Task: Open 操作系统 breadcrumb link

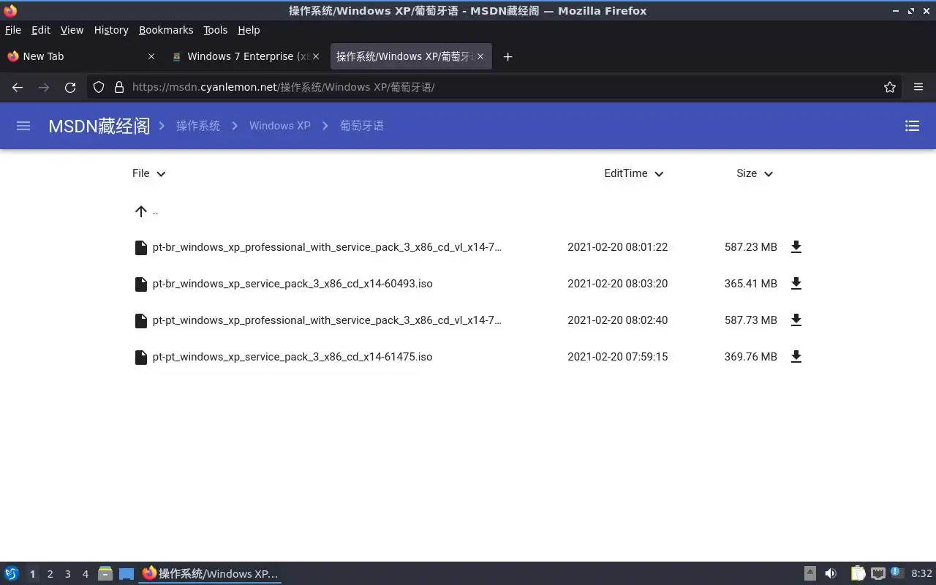Action: click(198, 126)
